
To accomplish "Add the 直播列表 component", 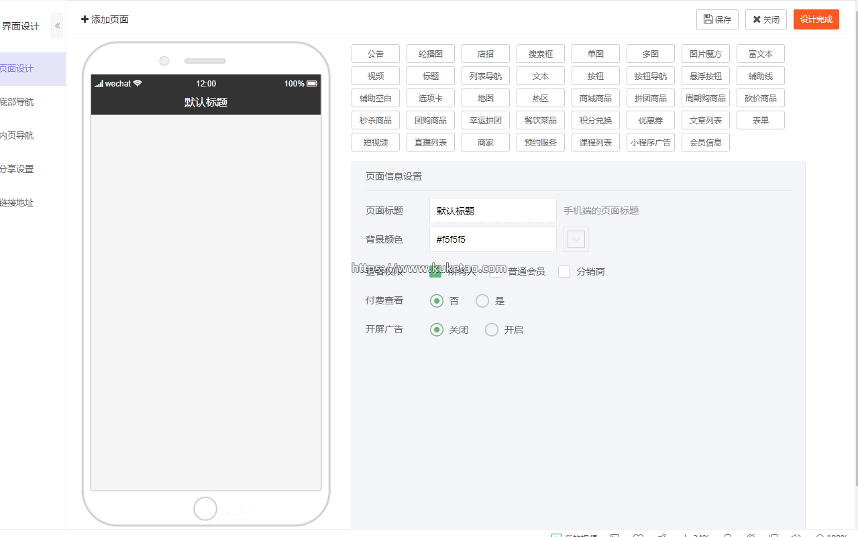I will pos(431,142).
